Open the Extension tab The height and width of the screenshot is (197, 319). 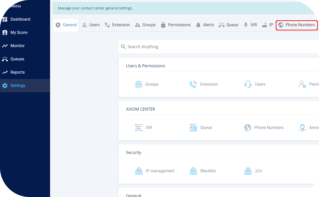coord(117,25)
